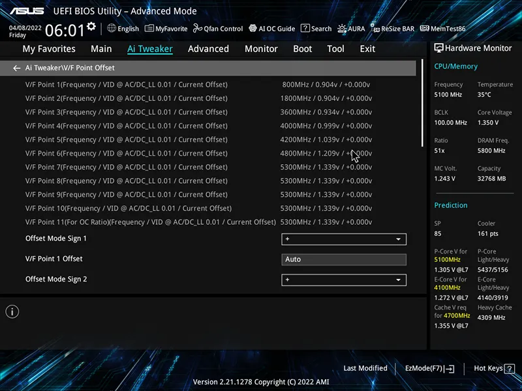The width and height of the screenshot is (522, 391).
Task: Click the info icon in help panel
Action: pyautogui.click(x=12, y=311)
